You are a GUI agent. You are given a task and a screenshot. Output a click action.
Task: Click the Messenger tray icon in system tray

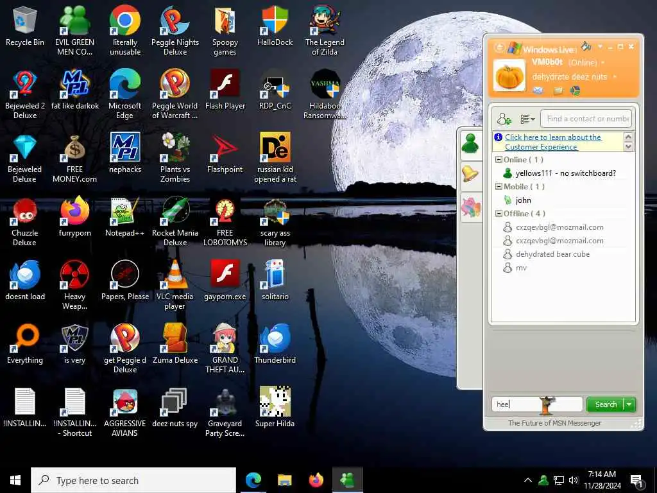coord(543,480)
